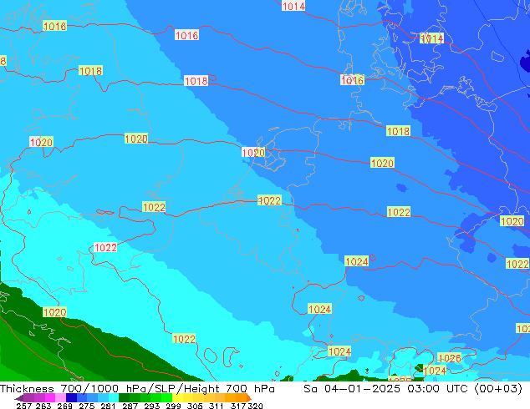Click the fully visible '1026' isobar label
530x409 pixels.
point(449,358)
